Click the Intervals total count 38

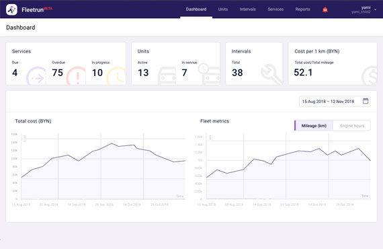coord(237,73)
